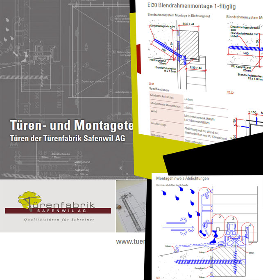Select the 'Massivmauerwerk (MBW)' table entry
Image resolution: width=263 pixels, height=280 pixels.
pos(199,117)
